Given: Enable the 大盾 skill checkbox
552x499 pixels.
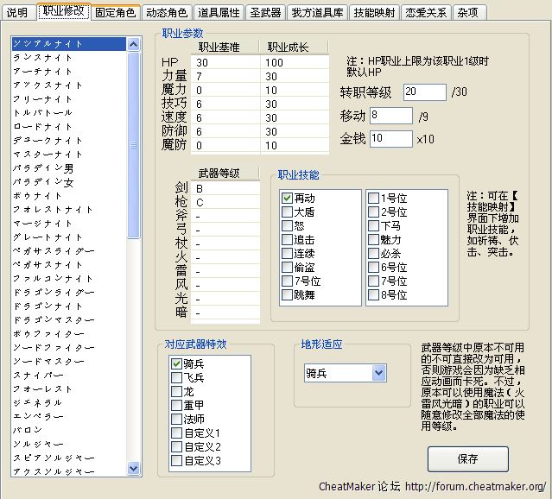Looking at the screenshot, I should 288,212.
